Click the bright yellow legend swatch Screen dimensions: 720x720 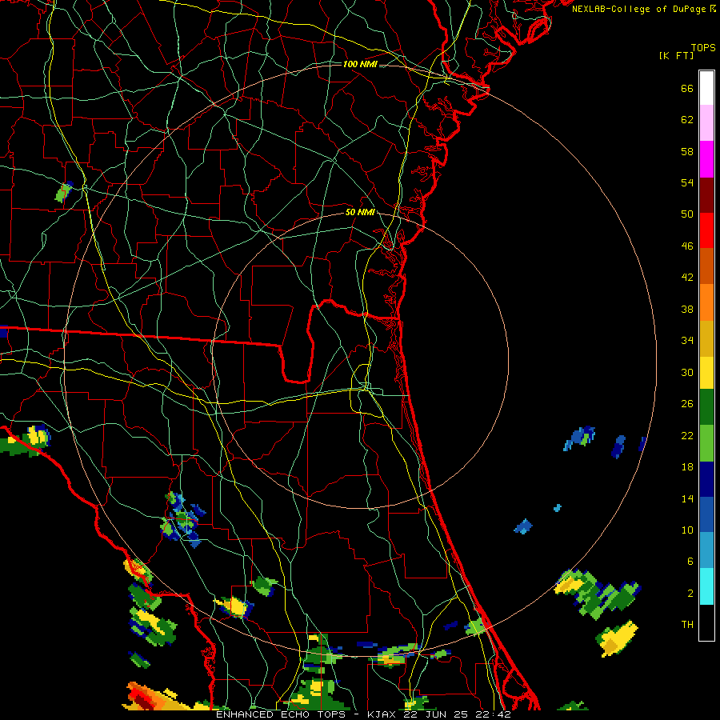[x=706, y=372]
